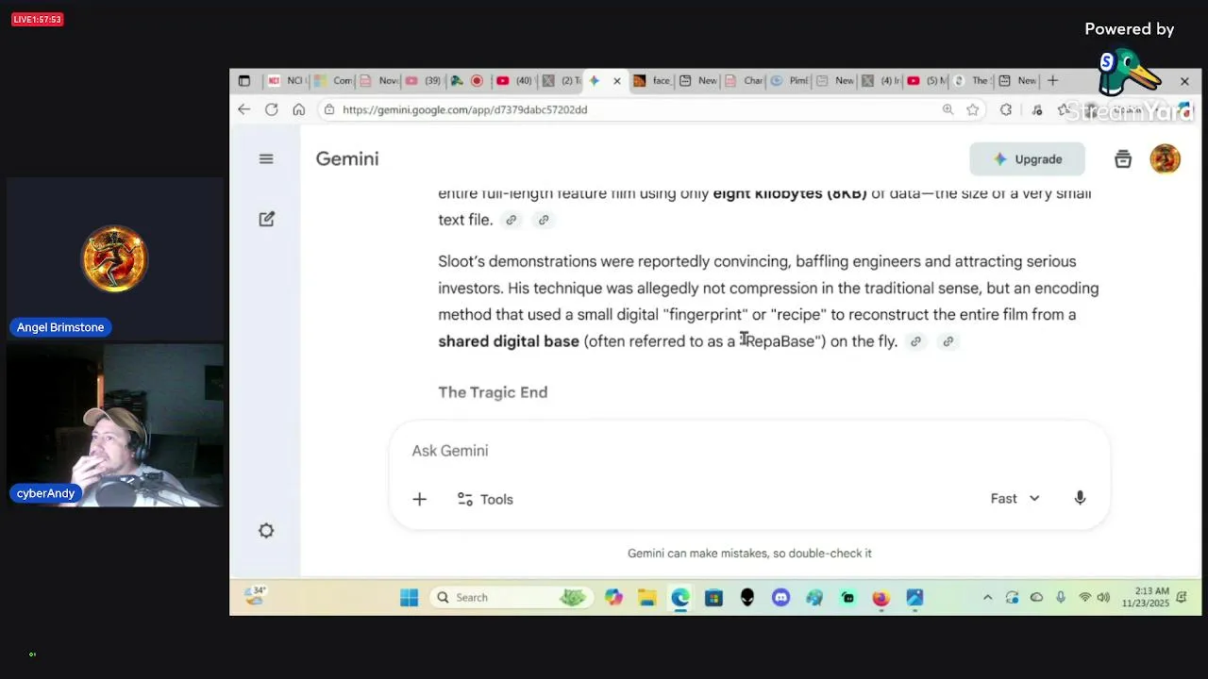Open Discord from the taskbar

pyautogui.click(x=780, y=597)
